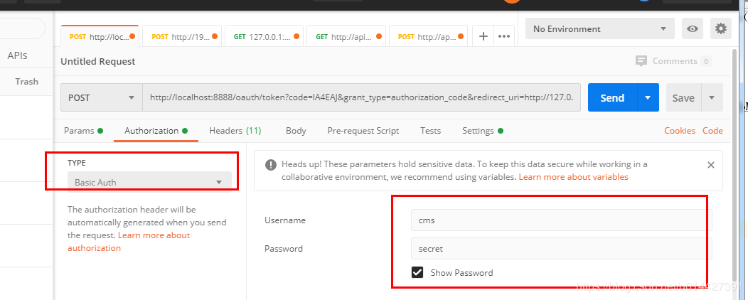Expand the Save button dropdown arrow
Screen dimensions: 748x300
click(712, 98)
